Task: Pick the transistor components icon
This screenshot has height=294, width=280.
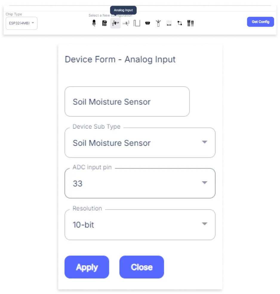Action: point(190,23)
